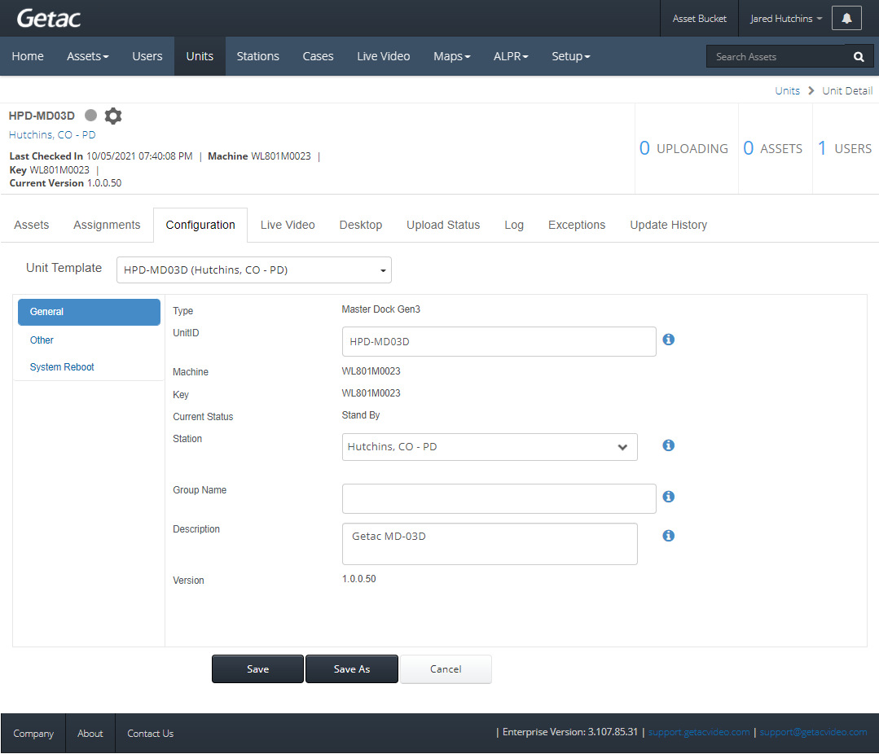The width and height of the screenshot is (879, 754).
Task: Open Live Video in the navigation bar
Action: pyautogui.click(x=384, y=56)
